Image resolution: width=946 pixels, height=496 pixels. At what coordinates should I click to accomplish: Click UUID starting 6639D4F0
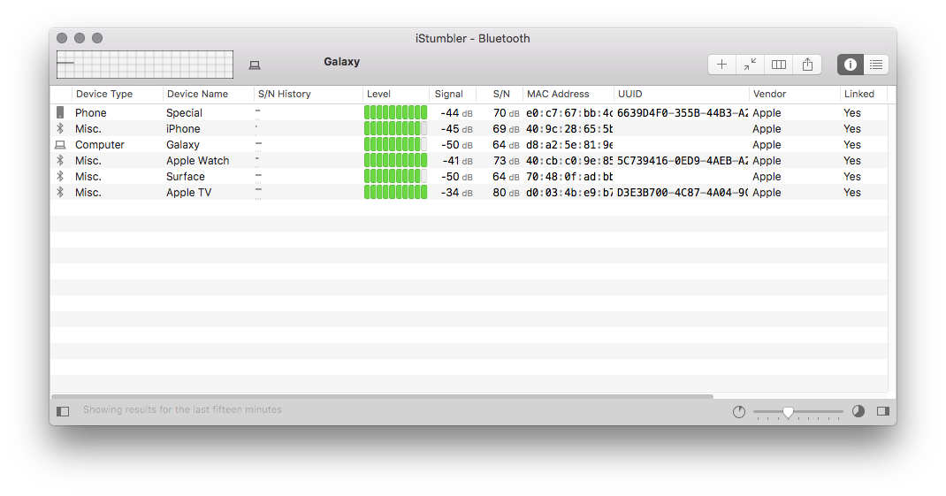pyautogui.click(x=683, y=113)
